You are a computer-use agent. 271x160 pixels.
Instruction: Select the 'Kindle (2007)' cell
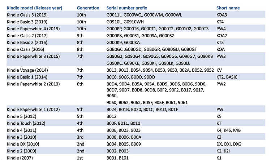click(20, 158)
